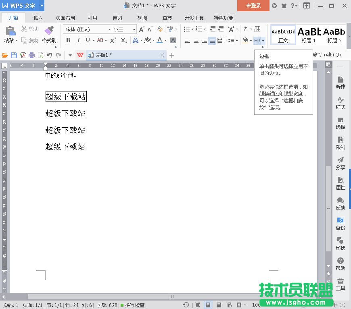Click the save icon in quick access toolbar
The width and height of the screenshot is (351, 309).
click(14, 55)
